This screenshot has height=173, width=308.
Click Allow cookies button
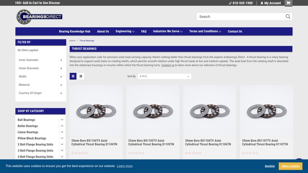click(290, 166)
